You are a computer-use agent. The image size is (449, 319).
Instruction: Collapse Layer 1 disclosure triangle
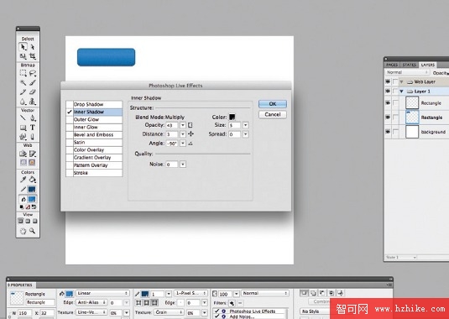tap(401, 92)
